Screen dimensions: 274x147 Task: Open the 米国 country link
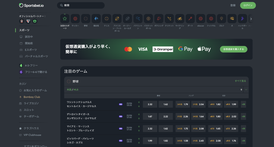click(69, 90)
